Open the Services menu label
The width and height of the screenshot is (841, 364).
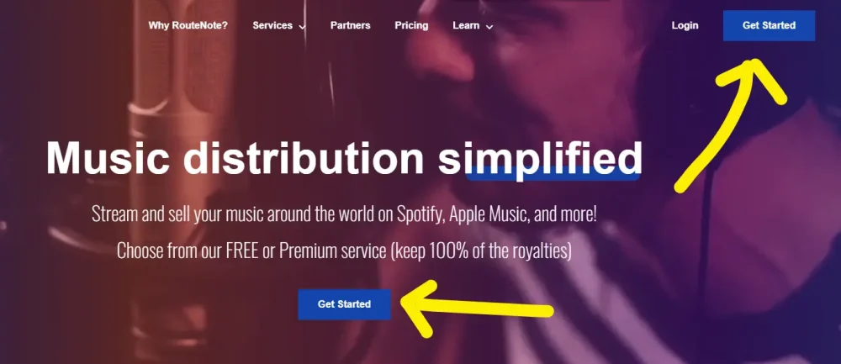(272, 25)
